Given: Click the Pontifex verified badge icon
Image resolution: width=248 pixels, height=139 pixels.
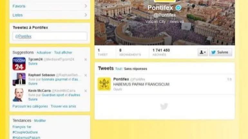Looking at the screenshot, I should point(178,8).
